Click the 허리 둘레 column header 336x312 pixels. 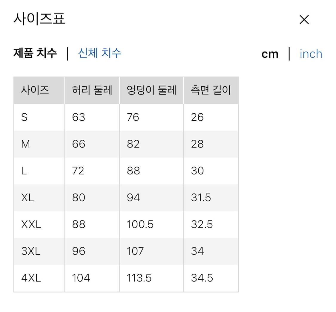pyautogui.click(x=91, y=90)
